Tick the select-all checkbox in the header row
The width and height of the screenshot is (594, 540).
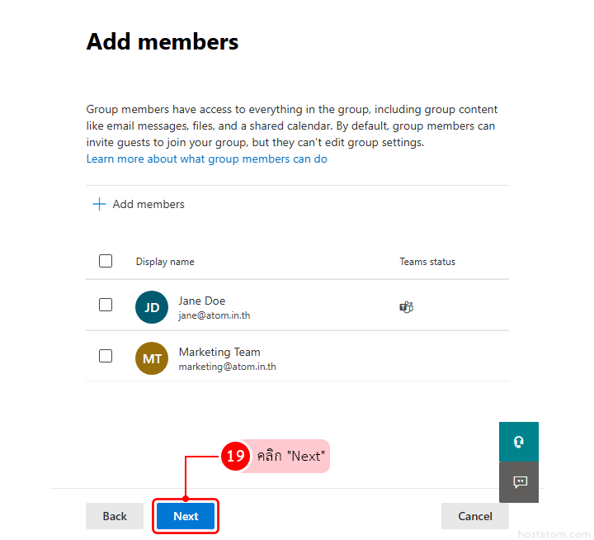click(x=106, y=261)
